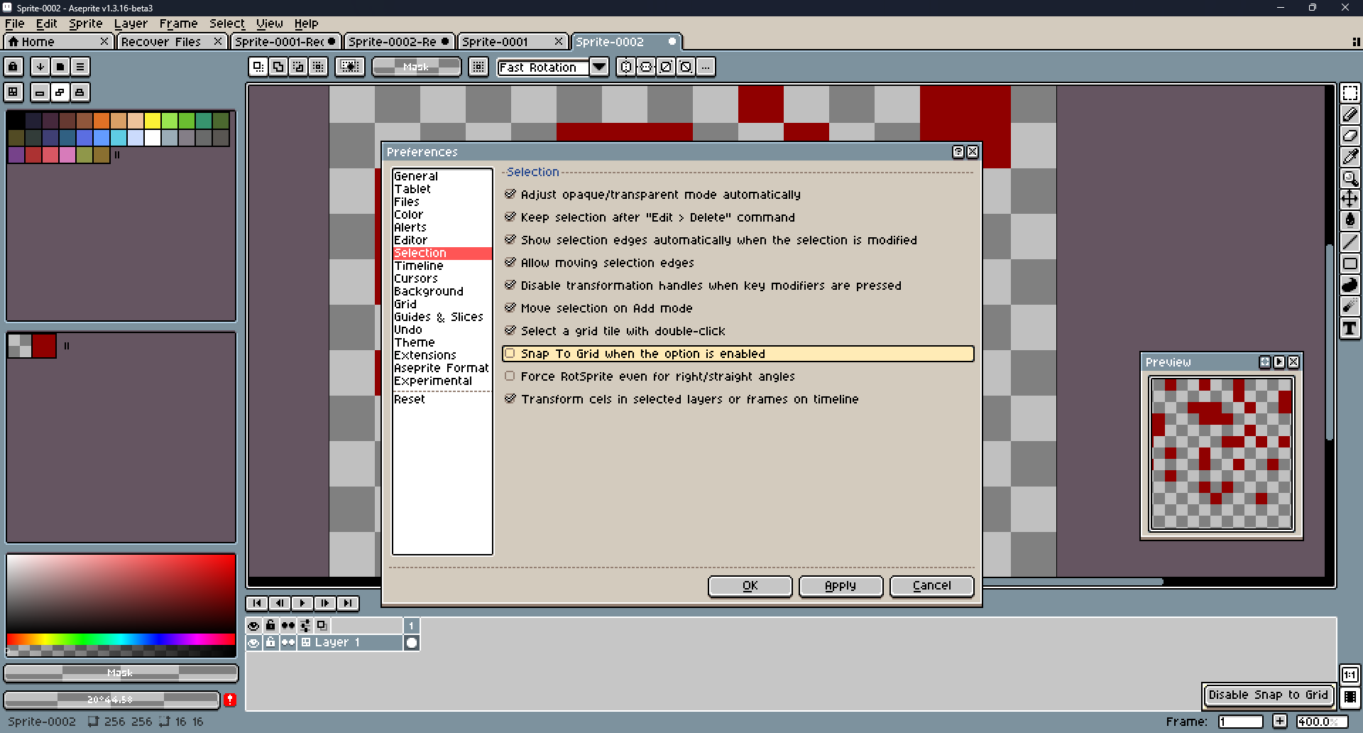Select the Zoom tool

click(1350, 178)
